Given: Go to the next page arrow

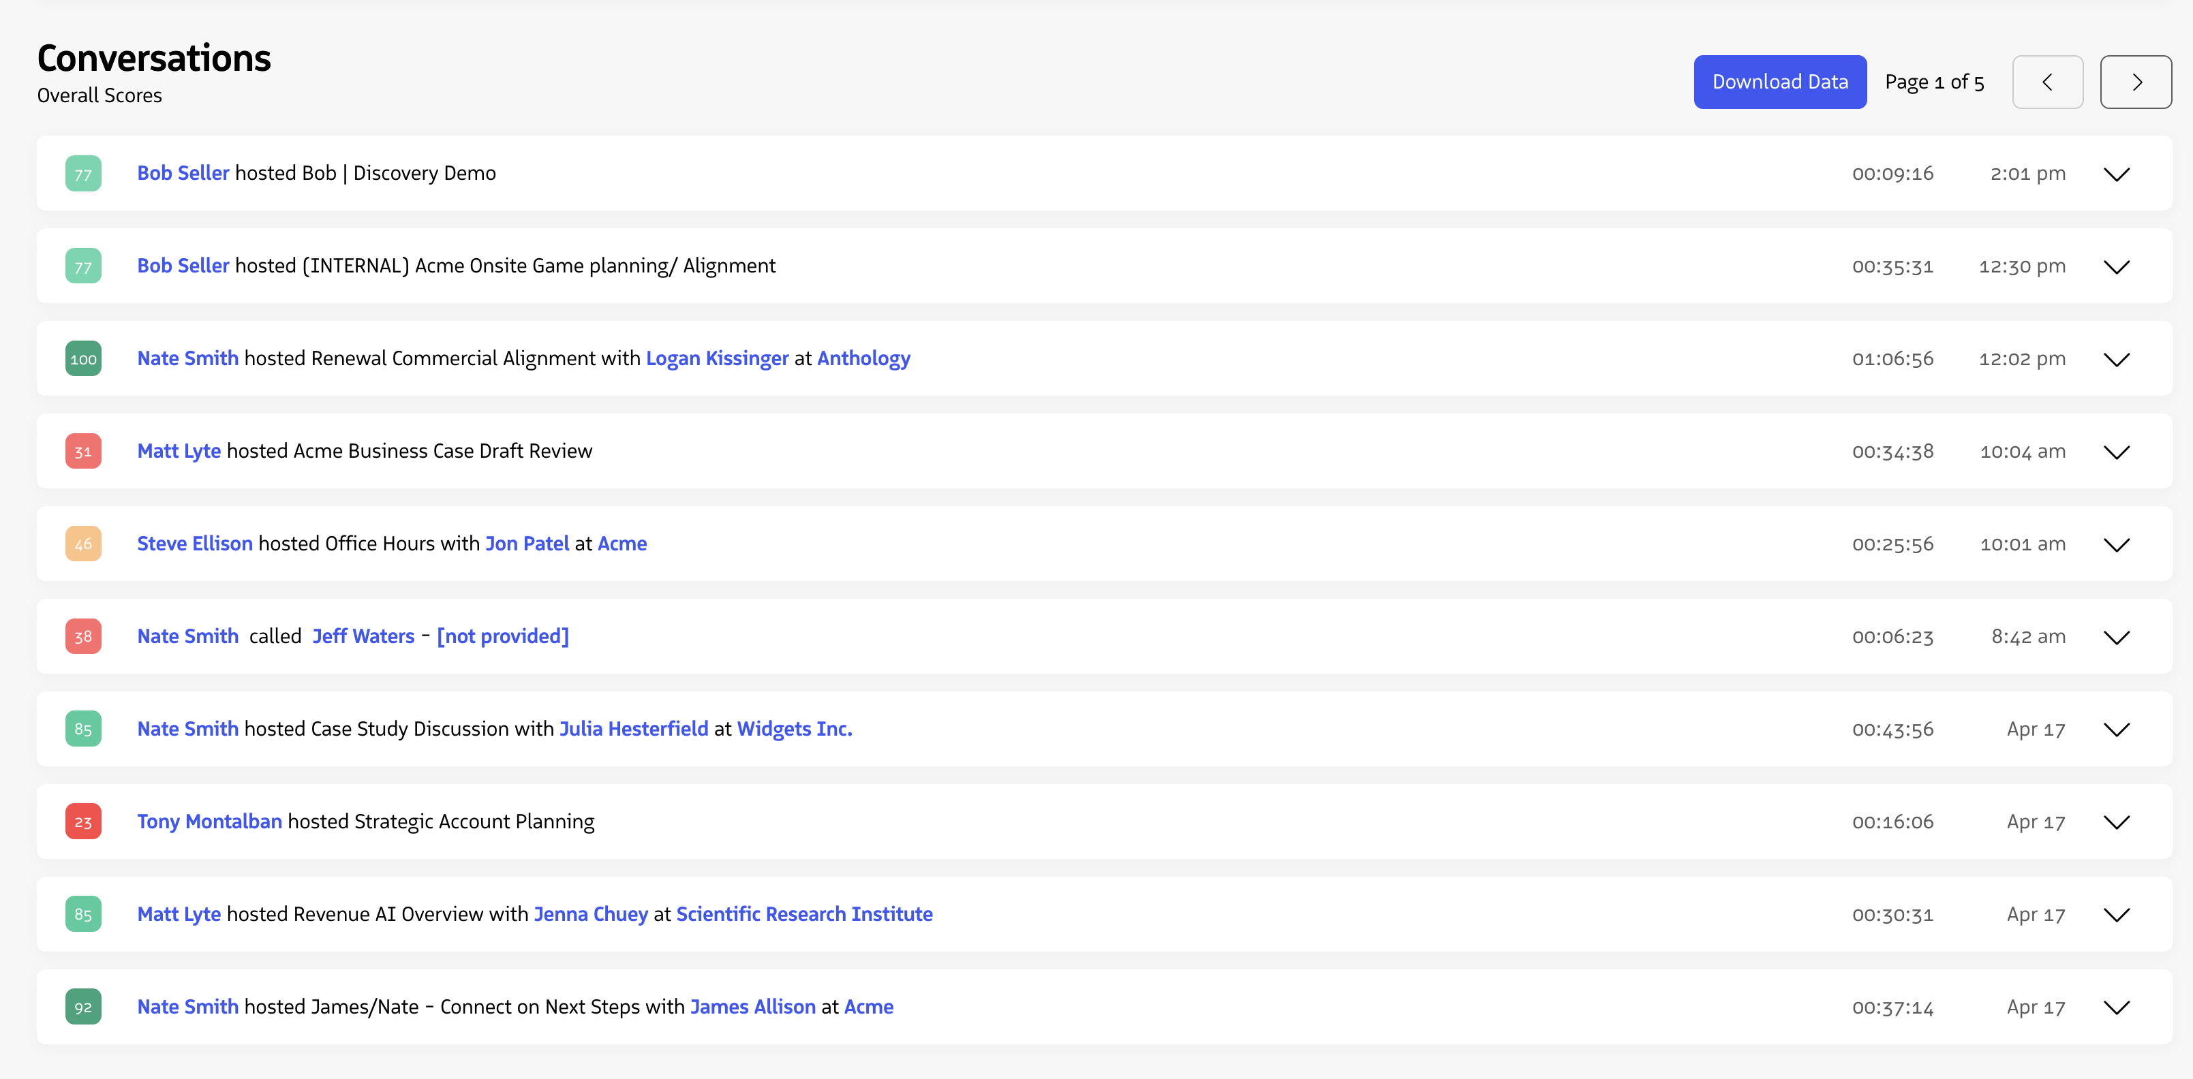Looking at the screenshot, I should tap(2135, 82).
